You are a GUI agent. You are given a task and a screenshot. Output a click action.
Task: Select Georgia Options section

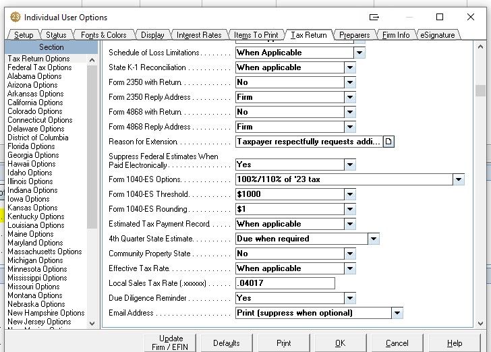[x=33, y=155]
